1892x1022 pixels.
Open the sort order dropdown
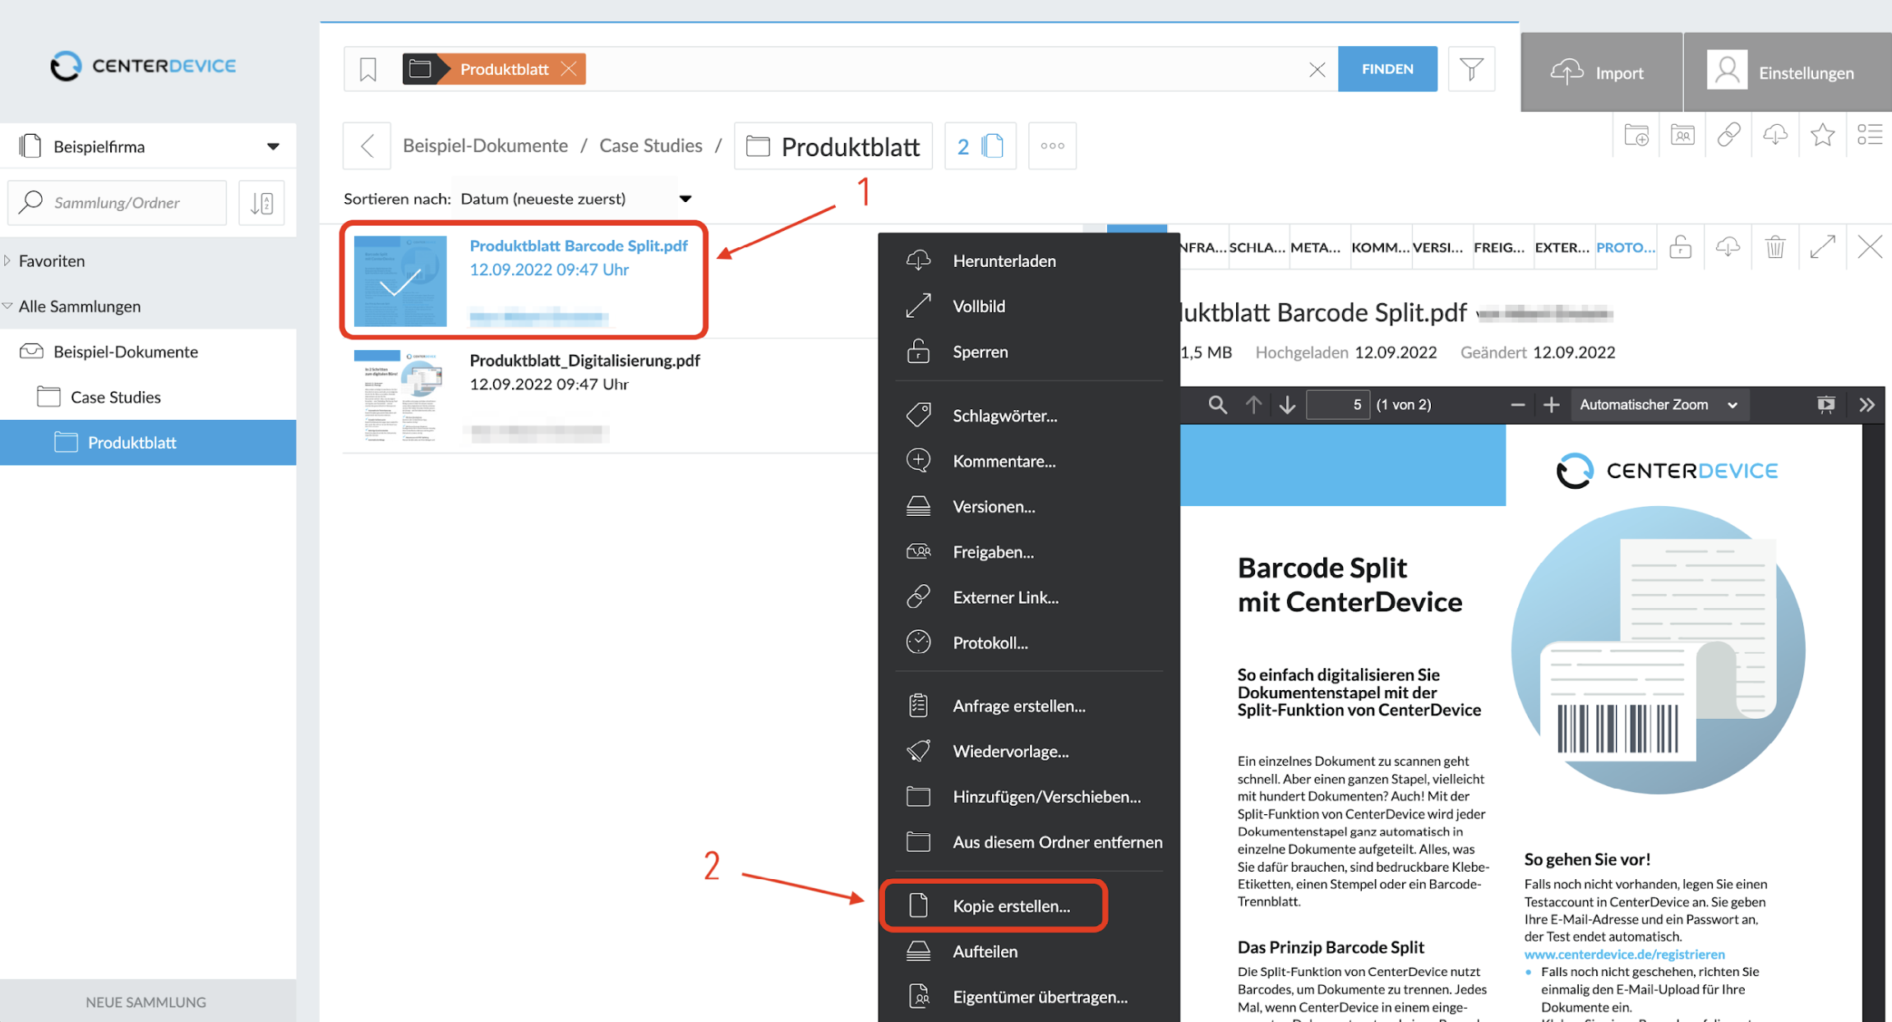(x=575, y=199)
